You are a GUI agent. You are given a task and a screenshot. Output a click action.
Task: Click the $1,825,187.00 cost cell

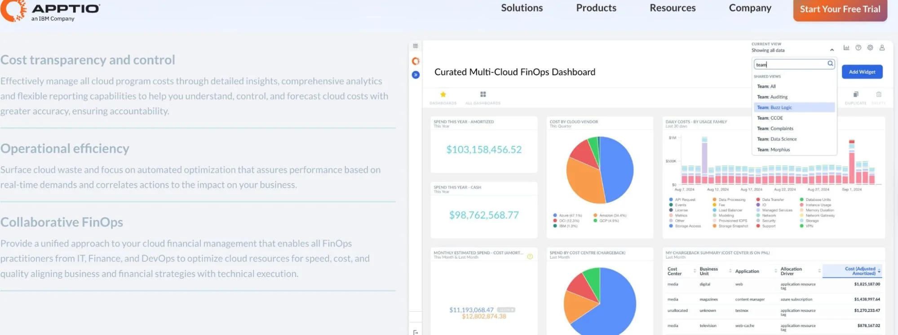coord(867,284)
